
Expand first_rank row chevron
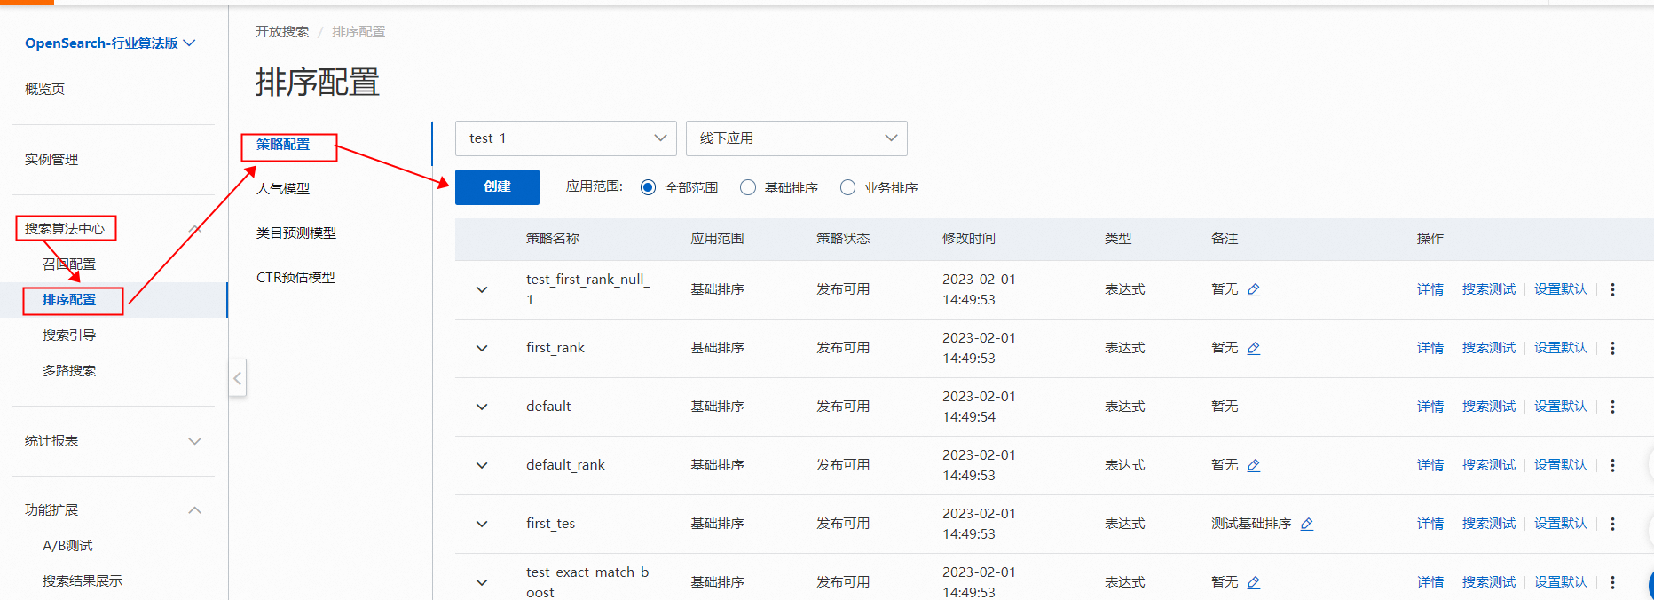point(482,348)
